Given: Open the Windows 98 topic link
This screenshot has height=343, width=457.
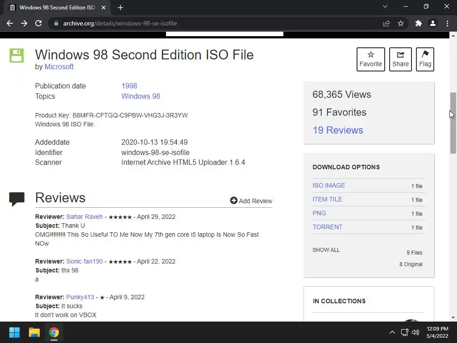Looking at the screenshot, I should click(x=141, y=96).
